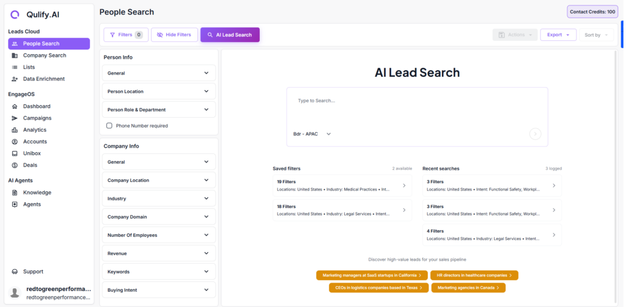Click the Agents sidebar icon

[15, 204]
